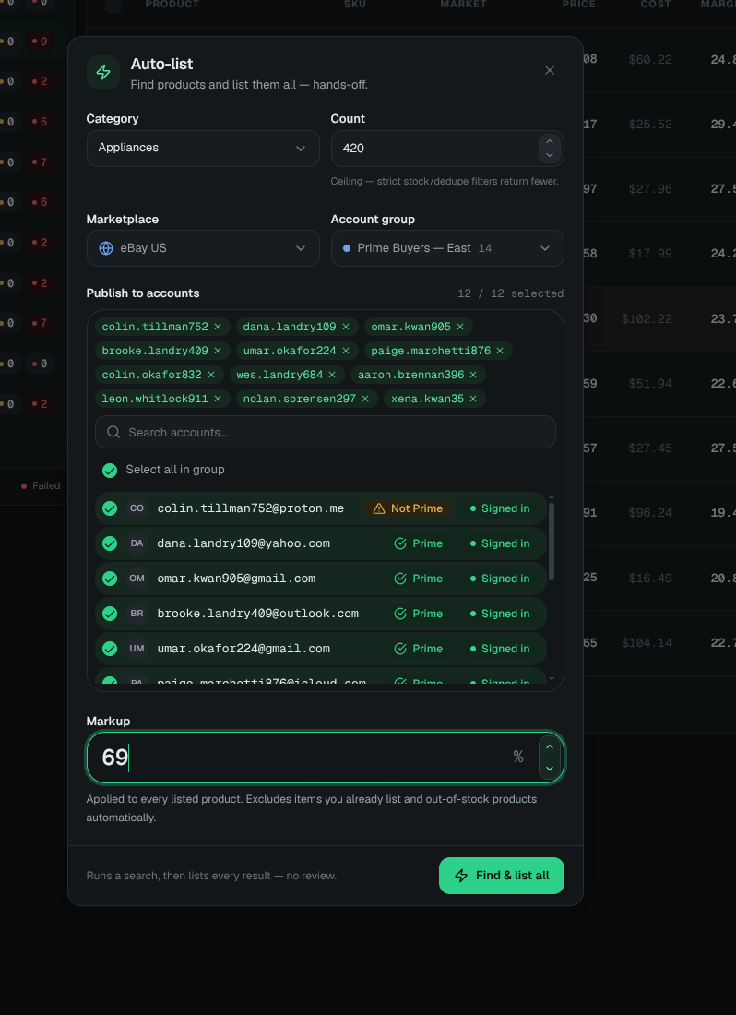Sort by the COST column header
This screenshot has height=1015, width=736.
649,5
